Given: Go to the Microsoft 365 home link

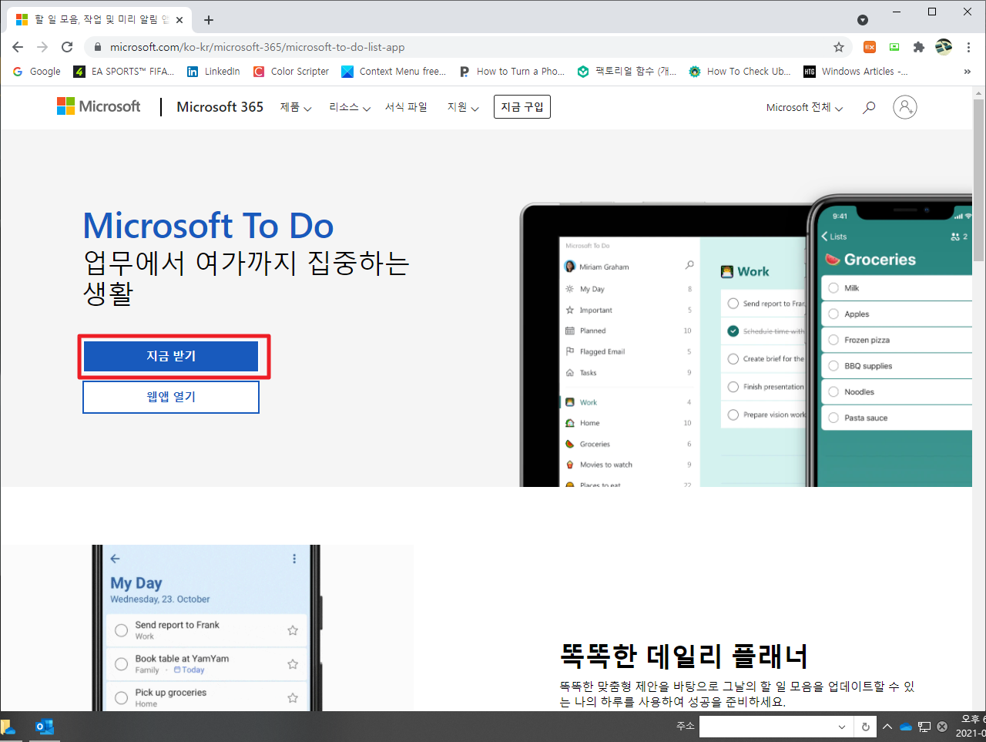Looking at the screenshot, I should coord(220,107).
